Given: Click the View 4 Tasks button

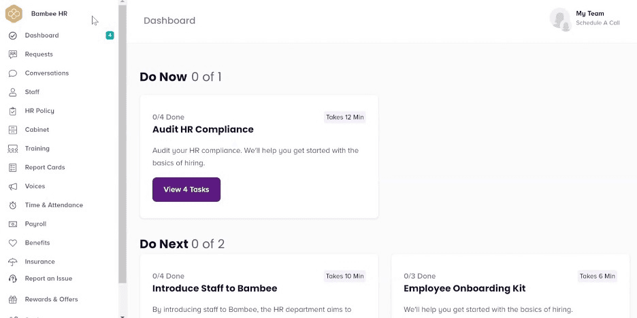Looking at the screenshot, I should point(186,190).
